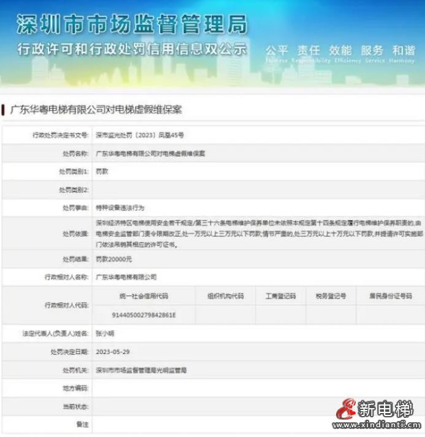Select the 罚款20000元 penalty result
Image resolution: width=425 pixels, height=437 pixels.
(113, 259)
